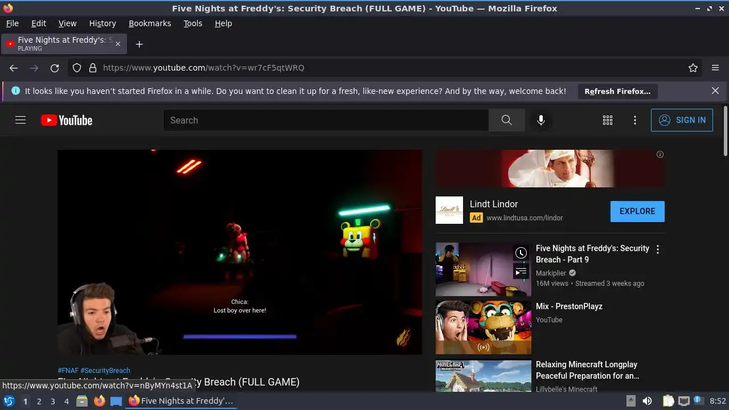The image size is (729, 410).
Task: Open Mix - PrestonPlayz title
Action: (x=569, y=306)
